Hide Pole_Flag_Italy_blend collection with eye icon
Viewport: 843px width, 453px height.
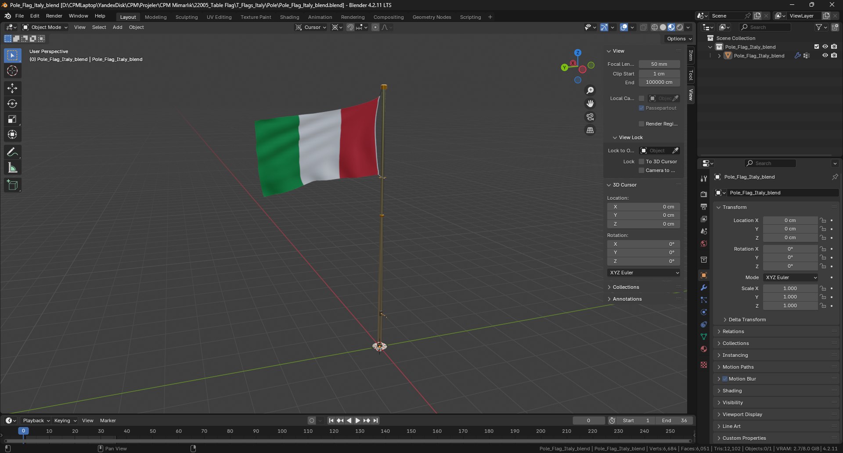(x=825, y=47)
